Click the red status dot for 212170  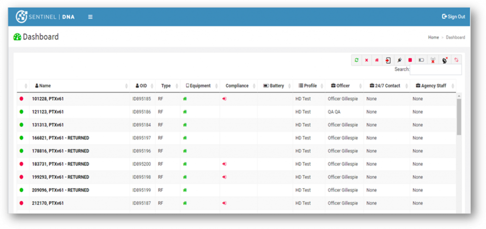21,203
